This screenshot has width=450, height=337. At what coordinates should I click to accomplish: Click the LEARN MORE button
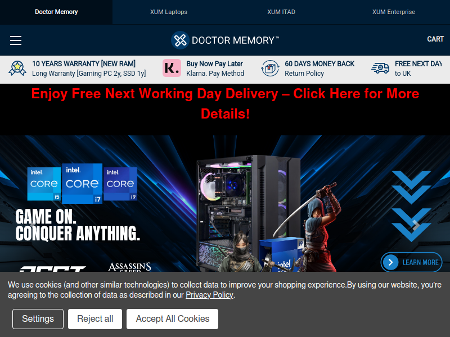(412, 262)
